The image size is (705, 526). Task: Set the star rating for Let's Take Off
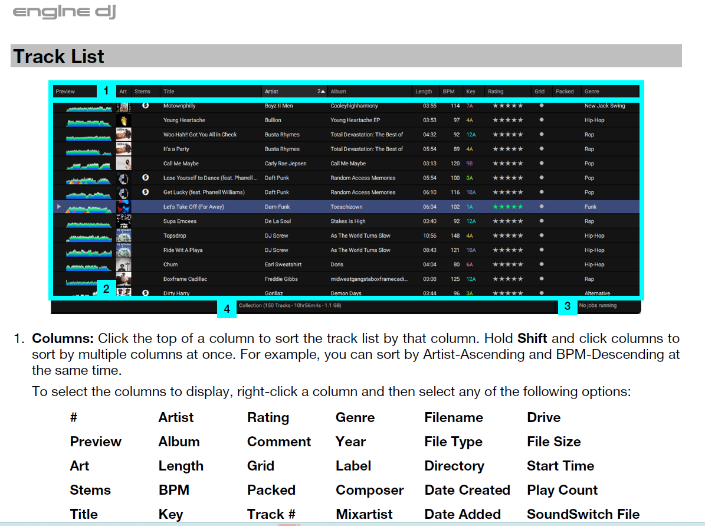pos(507,207)
